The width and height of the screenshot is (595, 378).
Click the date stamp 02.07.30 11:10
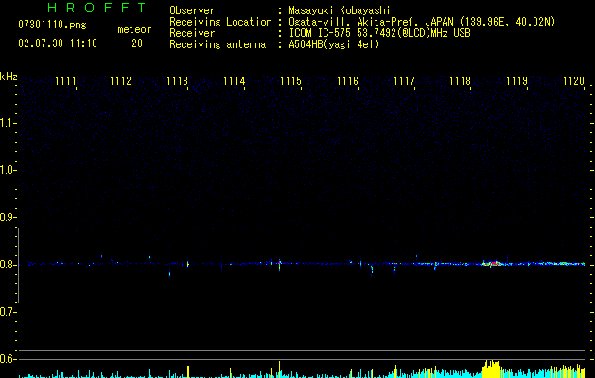(58, 43)
